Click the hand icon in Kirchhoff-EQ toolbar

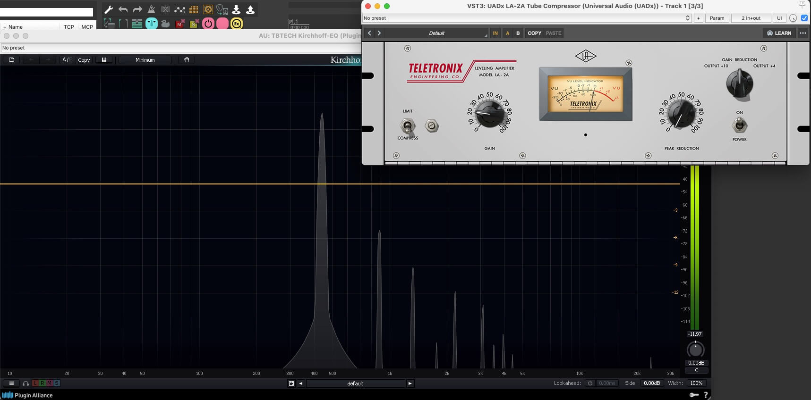pos(187,60)
